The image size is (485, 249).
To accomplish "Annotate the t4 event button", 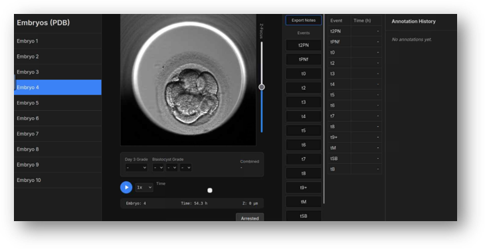I will tap(304, 116).
